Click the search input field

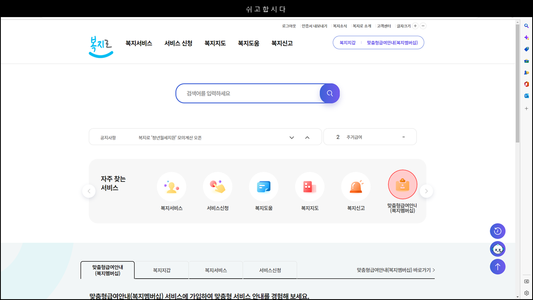pyautogui.click(x=248, y=93)
